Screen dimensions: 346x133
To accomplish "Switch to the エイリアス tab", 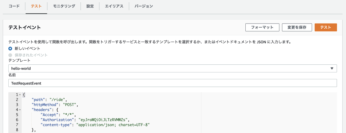I will click(x=114, y=6).
